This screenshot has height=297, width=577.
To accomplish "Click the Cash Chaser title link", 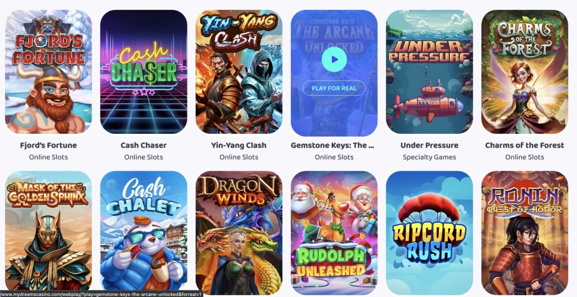I will coord(144,145).
